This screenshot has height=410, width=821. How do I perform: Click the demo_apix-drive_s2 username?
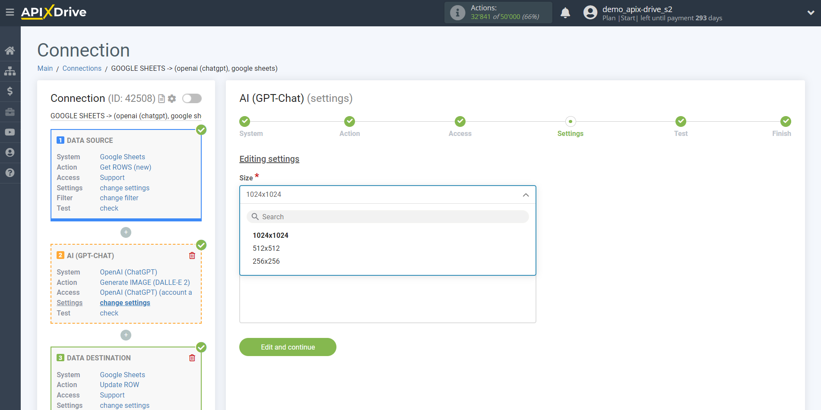(x=637, y=9)
